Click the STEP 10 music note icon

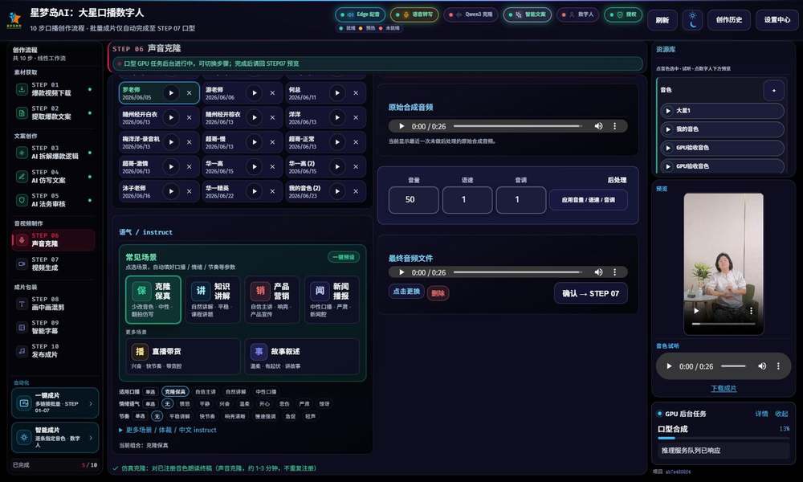point(22,351)
